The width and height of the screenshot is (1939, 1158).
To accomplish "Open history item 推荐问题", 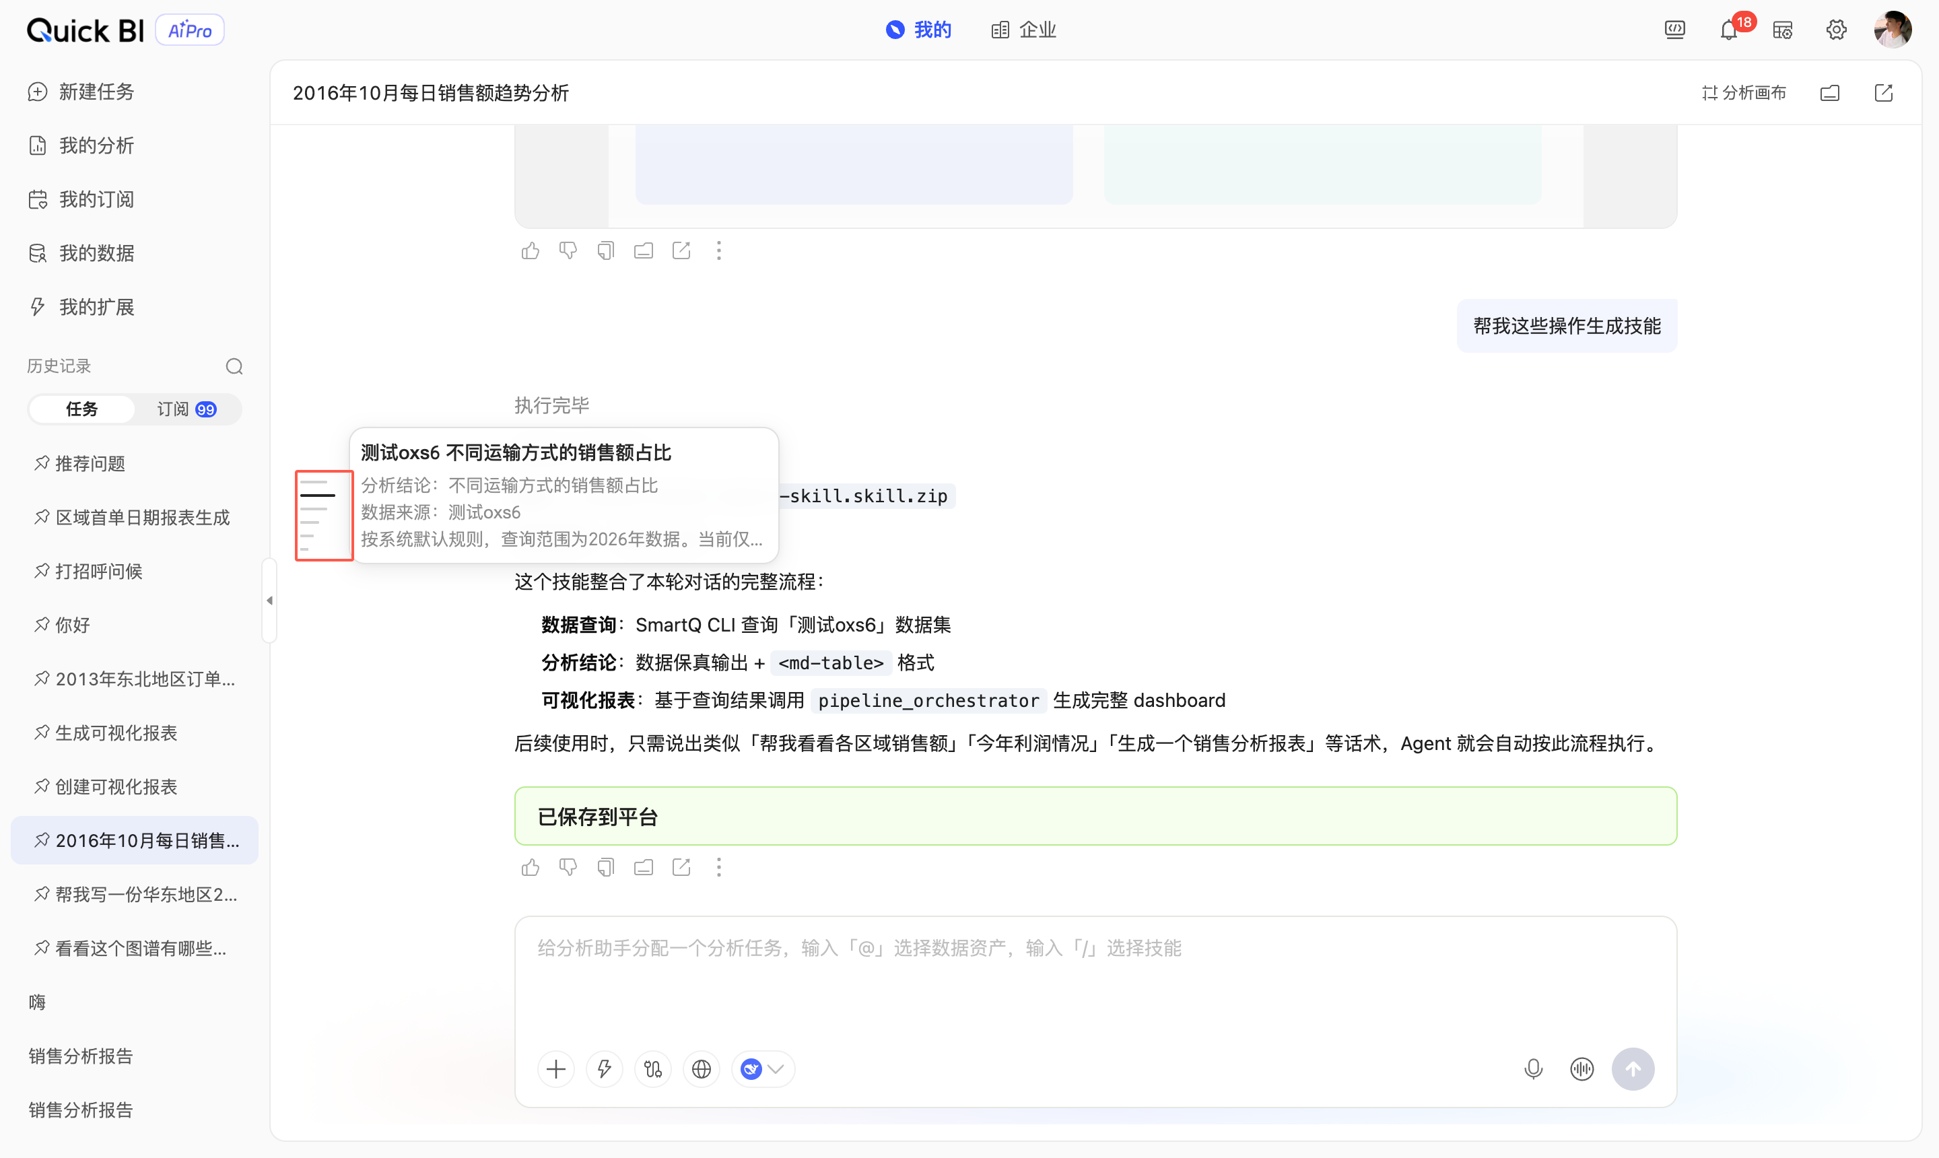I will tap(134, 463).
